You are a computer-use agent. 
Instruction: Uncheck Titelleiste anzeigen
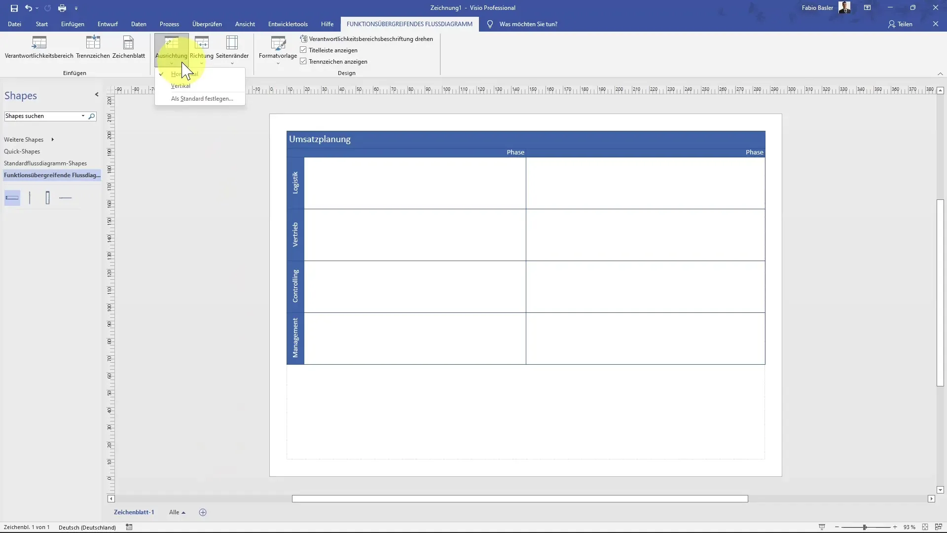(328, 50)
